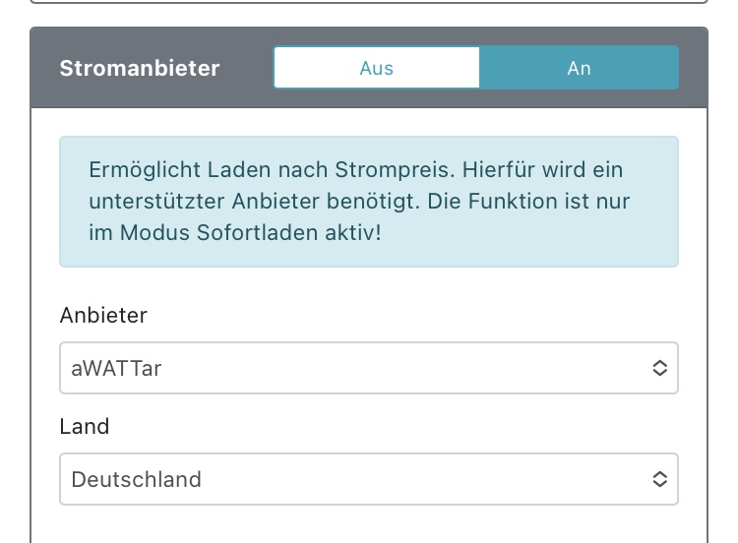Viewport: 738px width, 543px height.
Task: Open the Land dropdown showing Deutschland
Action: tap(354, 479)
